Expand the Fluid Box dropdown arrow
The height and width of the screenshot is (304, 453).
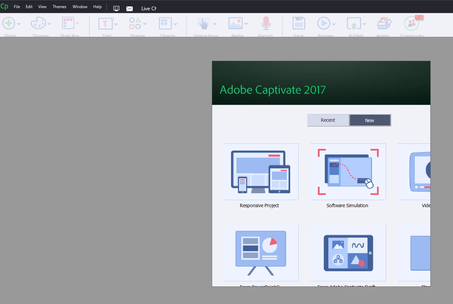point(77,24)
